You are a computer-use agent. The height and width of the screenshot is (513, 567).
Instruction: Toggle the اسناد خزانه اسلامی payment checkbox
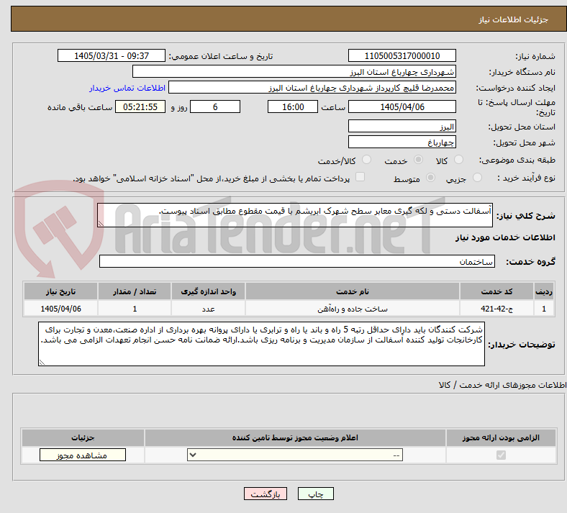pyautogui.click(x=360, y=177)
